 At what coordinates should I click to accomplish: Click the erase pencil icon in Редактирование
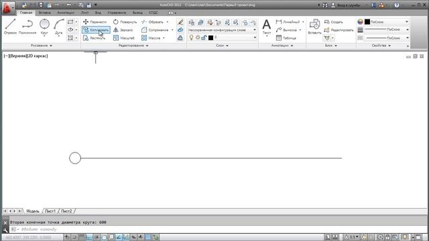click(x=180, y=22)
